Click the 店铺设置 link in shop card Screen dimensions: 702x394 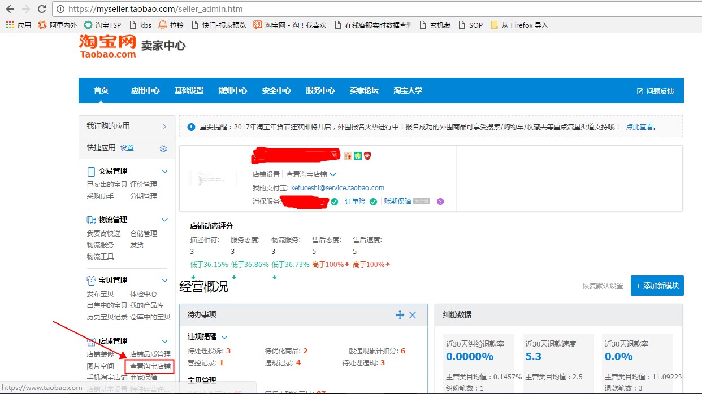click(x=266, y=174)
